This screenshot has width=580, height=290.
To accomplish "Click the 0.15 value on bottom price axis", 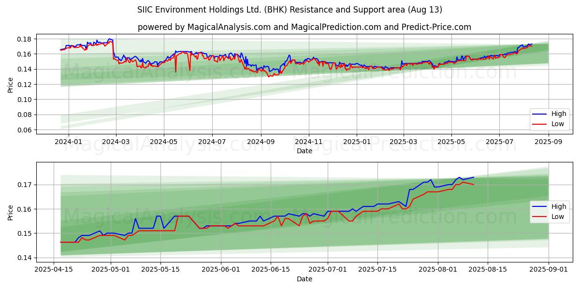I will coord(25,233).
